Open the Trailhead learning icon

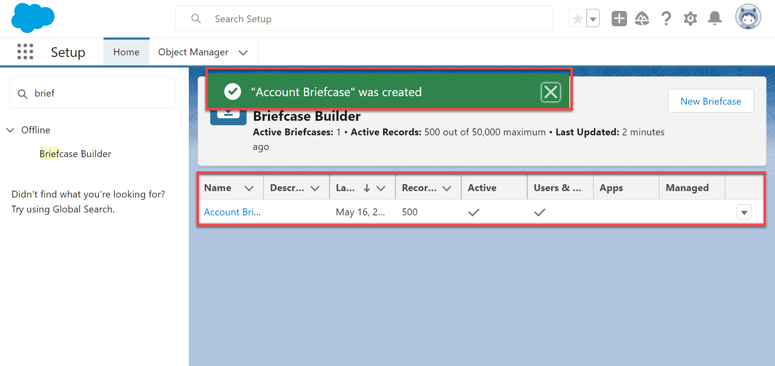pos(642,18)
